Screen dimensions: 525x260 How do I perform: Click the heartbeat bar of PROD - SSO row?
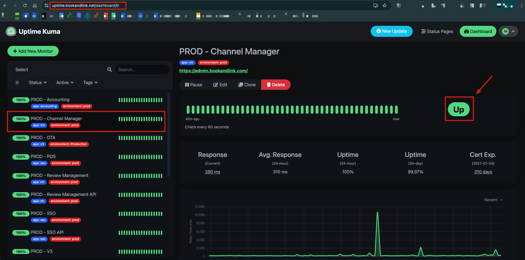pos(140,214)
